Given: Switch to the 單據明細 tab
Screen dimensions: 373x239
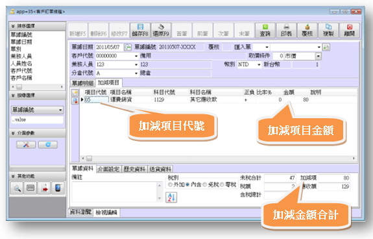Looking at the screenshot, I should pos(82,83).
